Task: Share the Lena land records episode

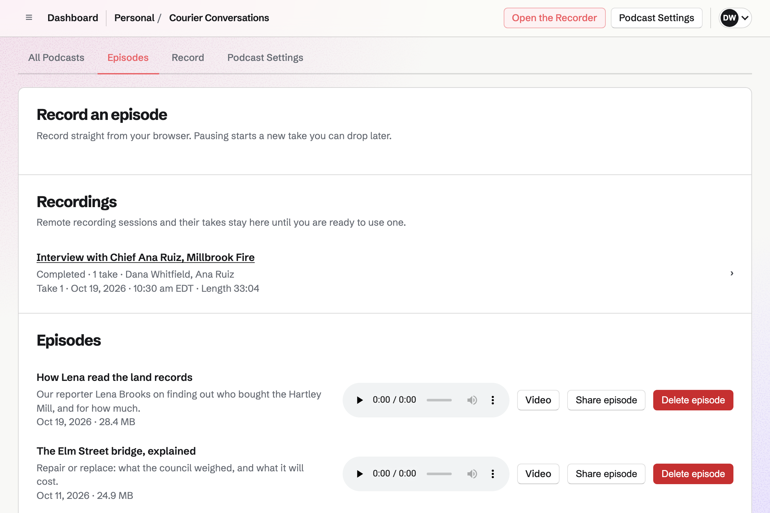Action: click(606, 400)
